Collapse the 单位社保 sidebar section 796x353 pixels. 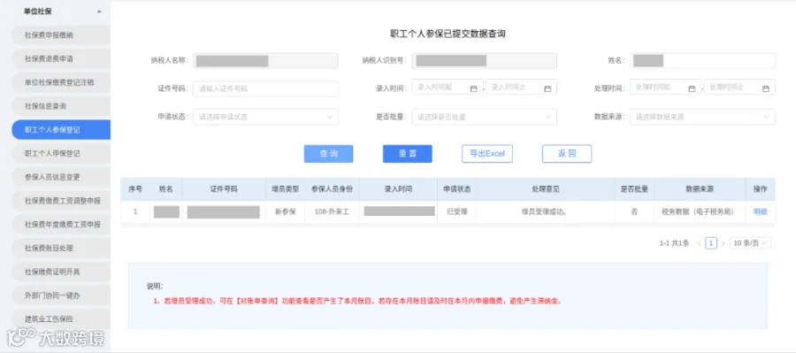pos(98,12)
